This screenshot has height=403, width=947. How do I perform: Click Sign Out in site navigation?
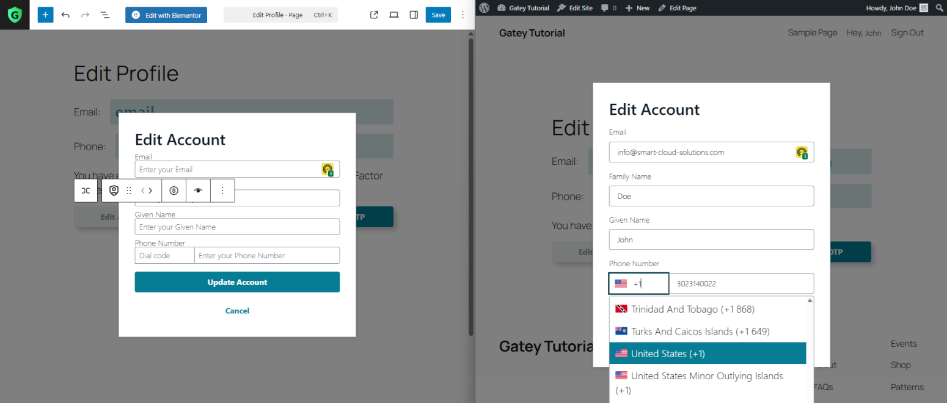click(907, 33)
